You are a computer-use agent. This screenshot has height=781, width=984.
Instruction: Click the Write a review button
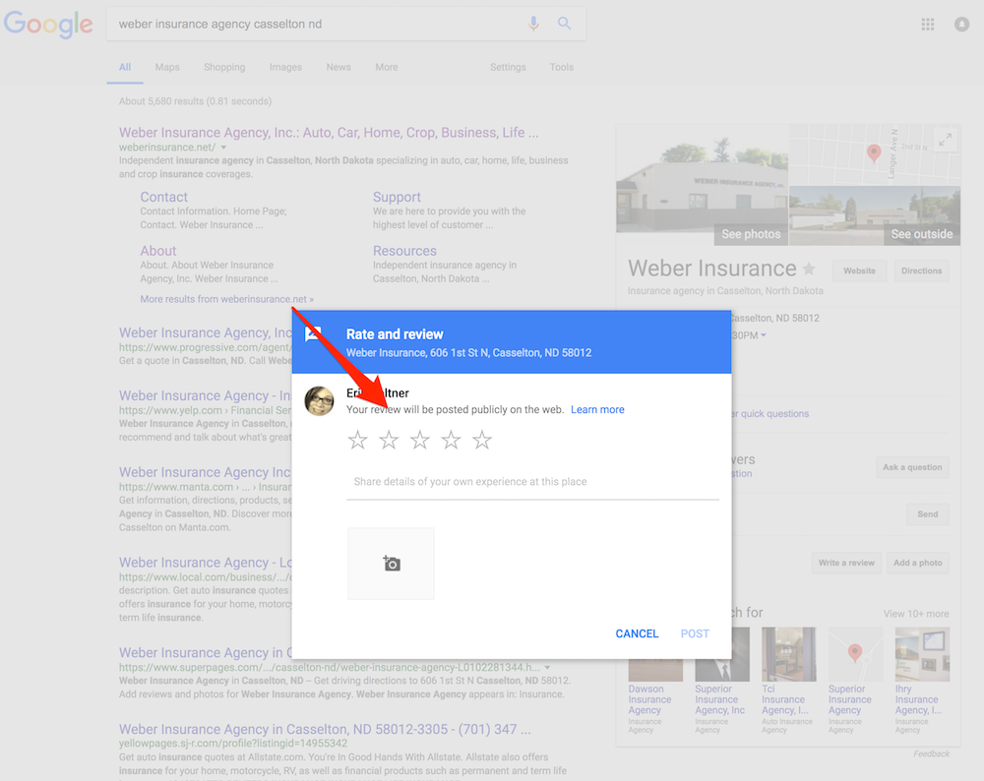[x=846, y=563]
